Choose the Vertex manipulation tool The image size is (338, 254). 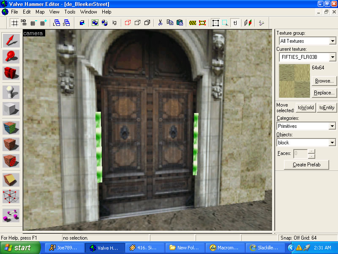[x=11, y=196]
